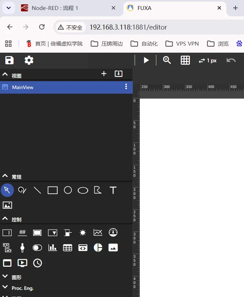Pick the input field control

click(7, 233)
